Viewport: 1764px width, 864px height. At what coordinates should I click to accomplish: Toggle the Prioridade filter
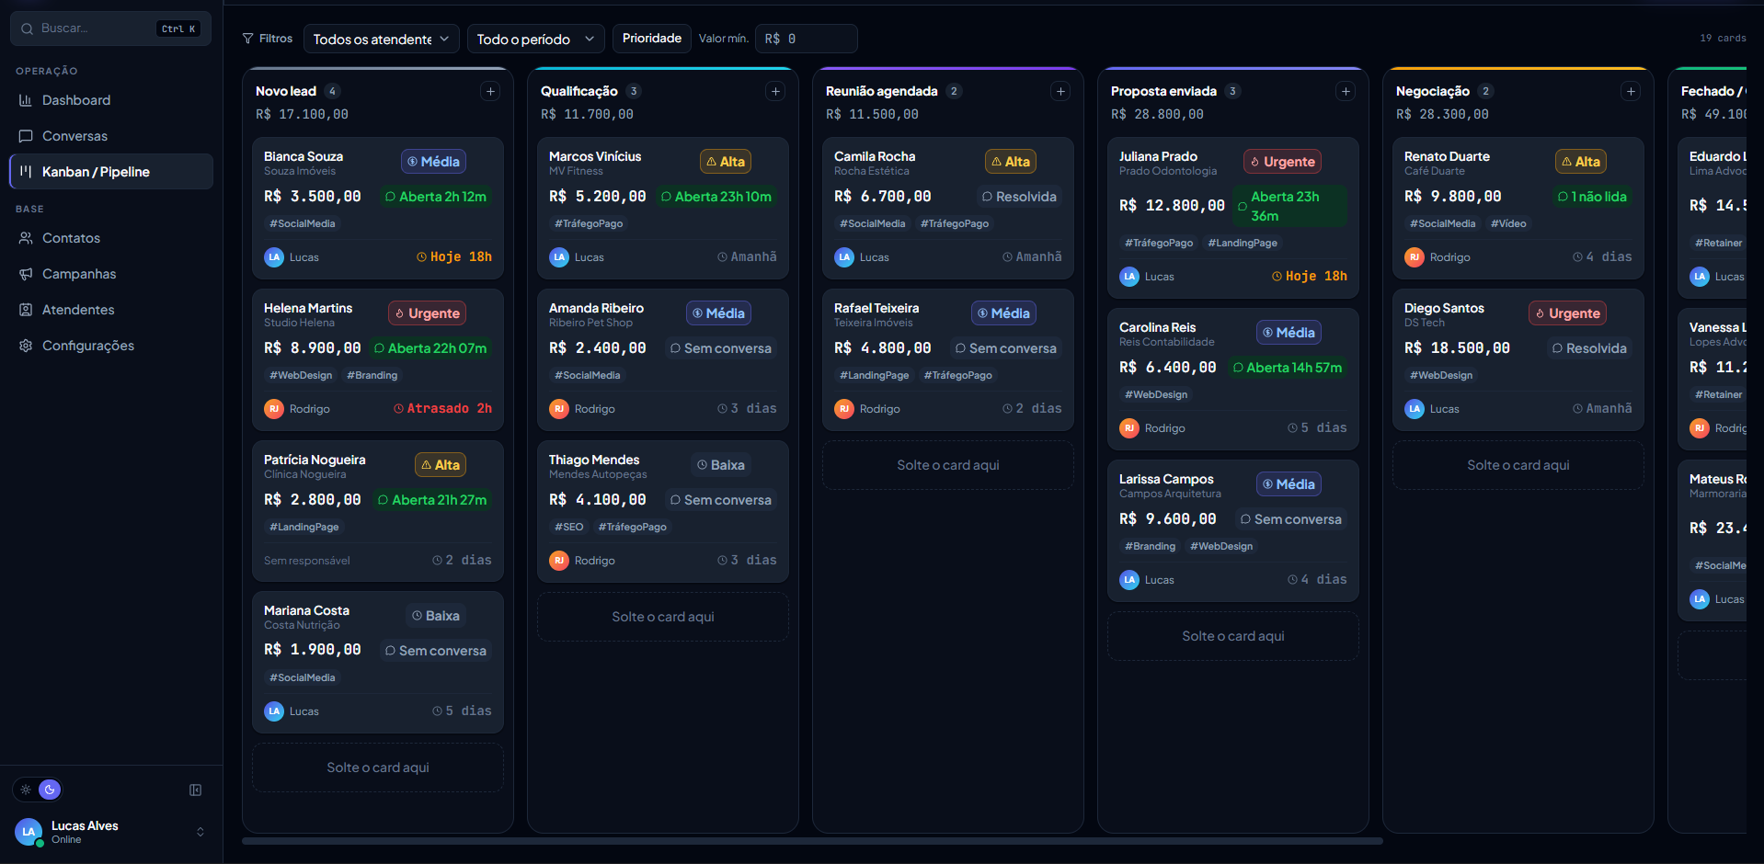click(652, 39)
